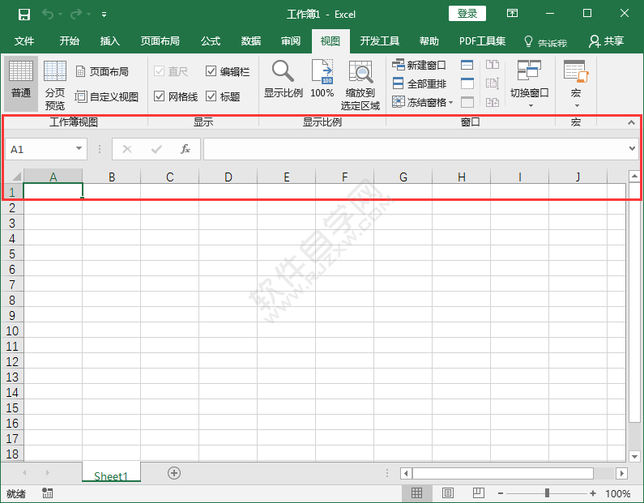Screen dimensions: 644x503
Task: Open Page Break Preview (分页预览)
Action: coord(55,86)
